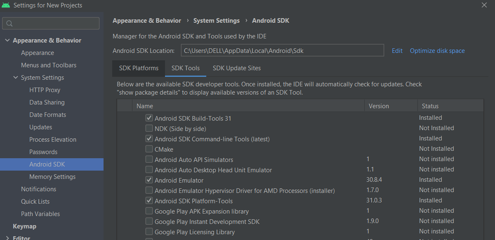The height and width of the screenshot is (240, 495).
Task: Open Notifications settings
Action: pos(39,189)
